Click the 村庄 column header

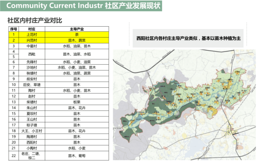(32, 29)
